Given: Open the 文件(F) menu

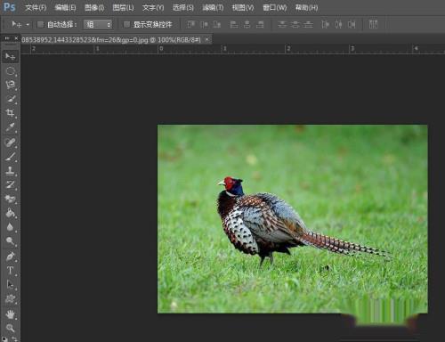Looking at the screenshot, I should (x=36, y=7).
